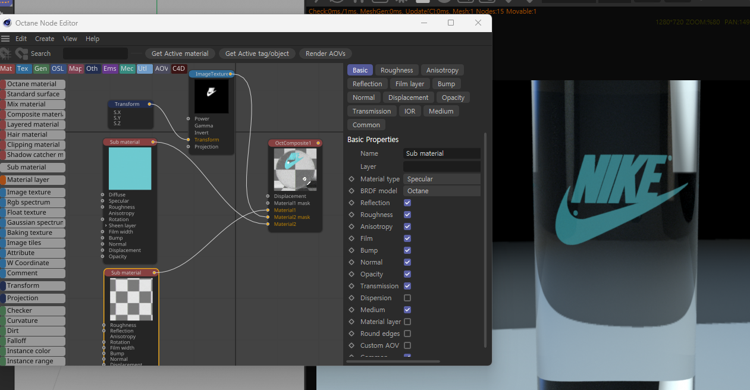750x390 pixels.
Task: Click the Get Active material button
Action: pos(180,54)
